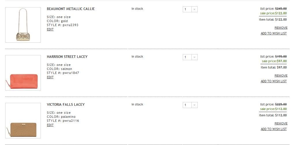Click quantity value field for Victoria Falls Lacey
This screenshot has height=145, width=295.
point(187,105)
